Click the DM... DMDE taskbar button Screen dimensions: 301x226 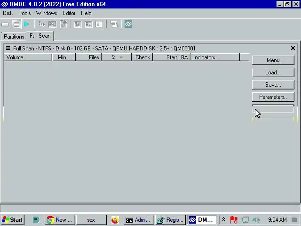pyautogui.click(x=202, y=220)
